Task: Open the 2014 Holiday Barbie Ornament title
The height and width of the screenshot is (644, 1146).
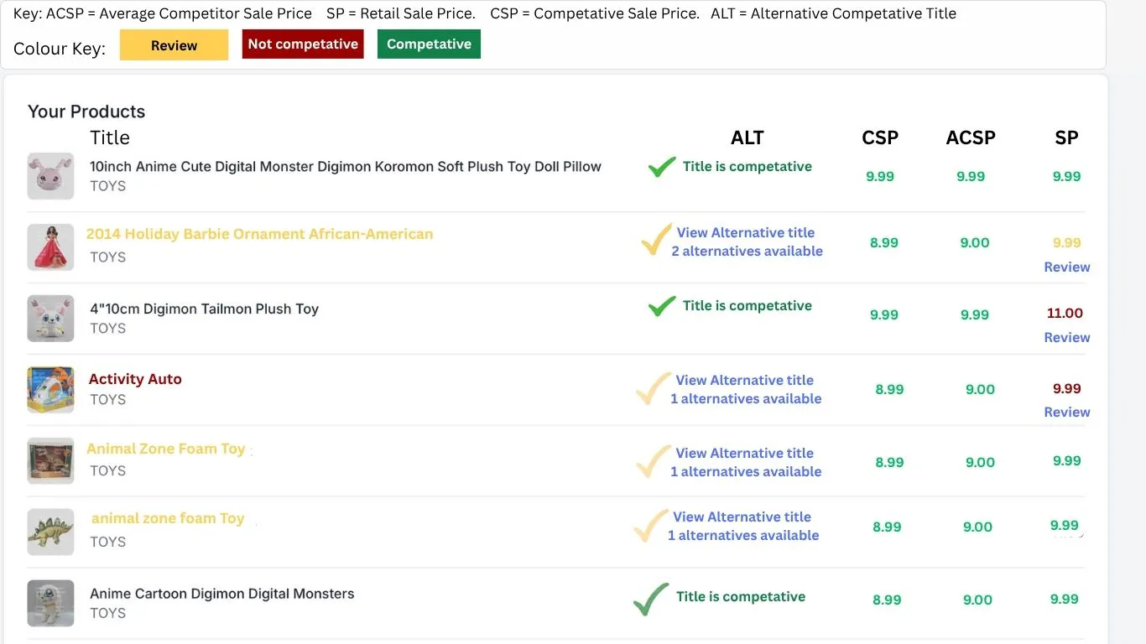Action: pos(260,234)
